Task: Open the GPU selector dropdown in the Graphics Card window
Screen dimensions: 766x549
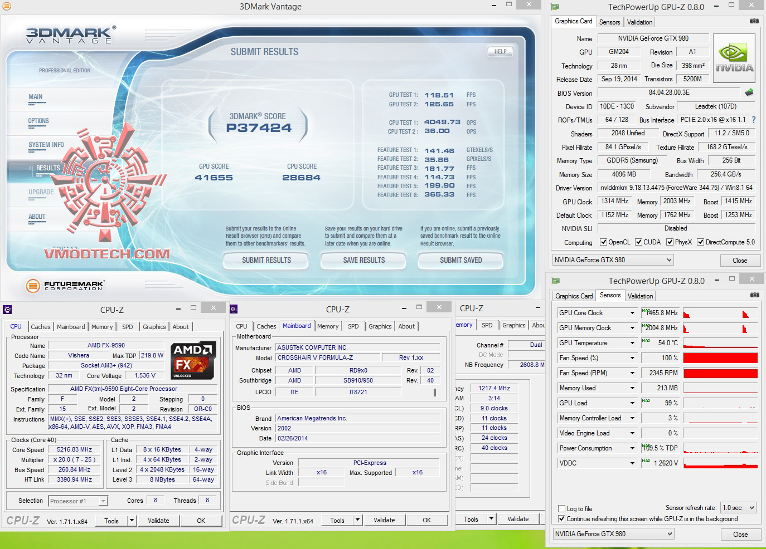Action: [613, 260]
